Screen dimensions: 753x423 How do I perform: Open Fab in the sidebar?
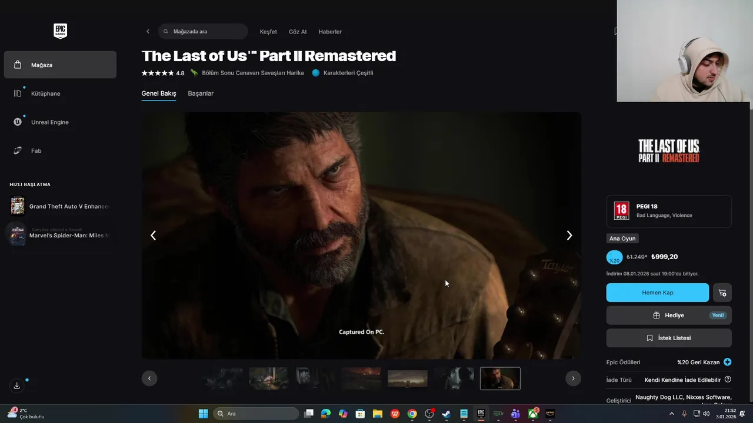[60, 151]
